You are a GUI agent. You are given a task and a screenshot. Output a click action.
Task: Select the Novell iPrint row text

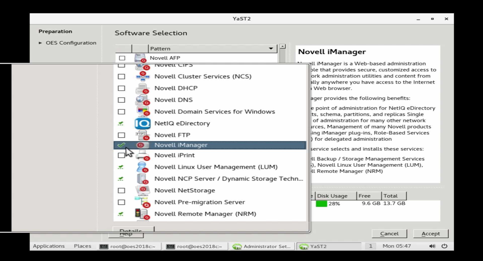pyautogui.click(x=175, y=155)
